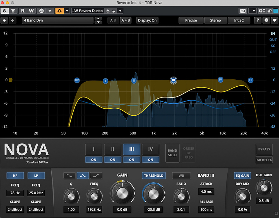Click the help question mark icon

pyautogui.click(x=258, y=20)
